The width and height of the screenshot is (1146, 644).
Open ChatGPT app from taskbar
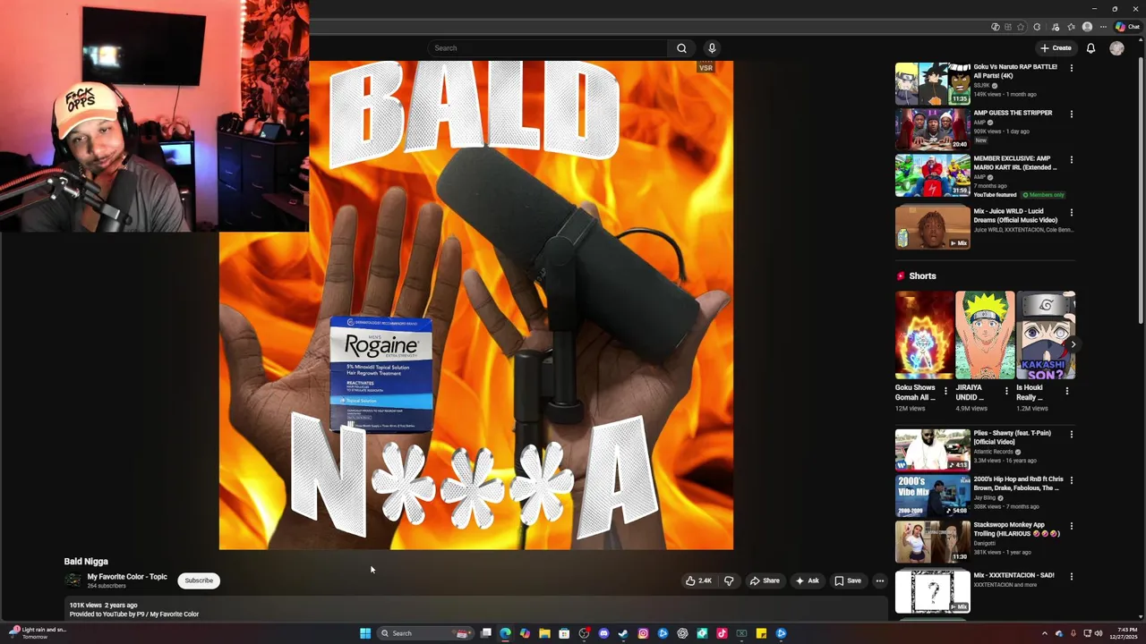tap(682, 633)
